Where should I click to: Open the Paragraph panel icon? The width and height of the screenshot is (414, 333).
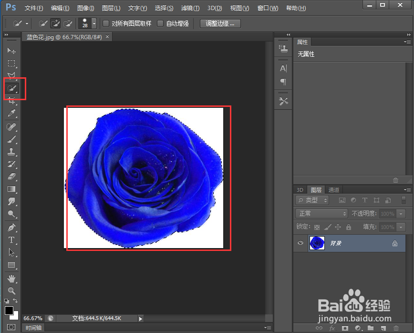pyautogui.click(x=283, y=82)
